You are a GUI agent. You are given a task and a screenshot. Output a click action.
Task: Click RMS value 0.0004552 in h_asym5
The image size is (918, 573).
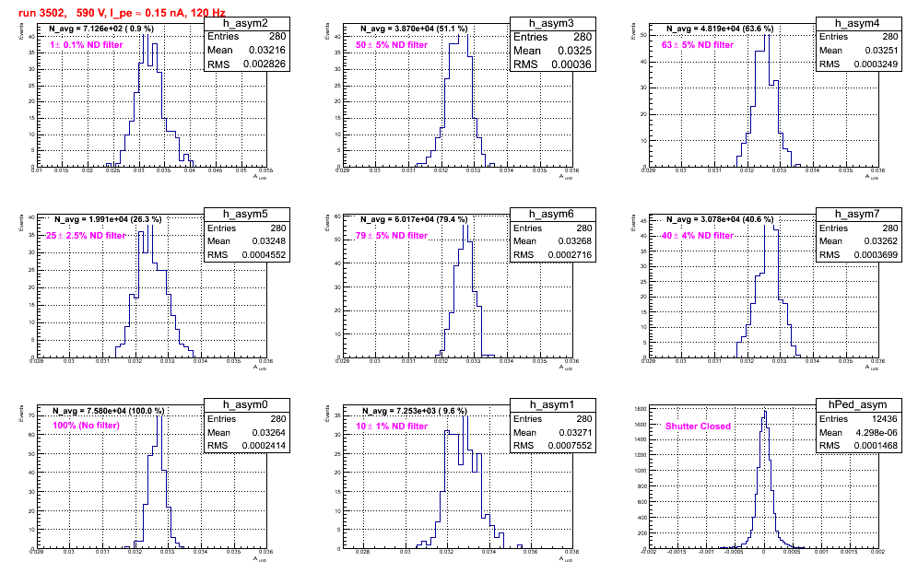[x=264, y=254]
